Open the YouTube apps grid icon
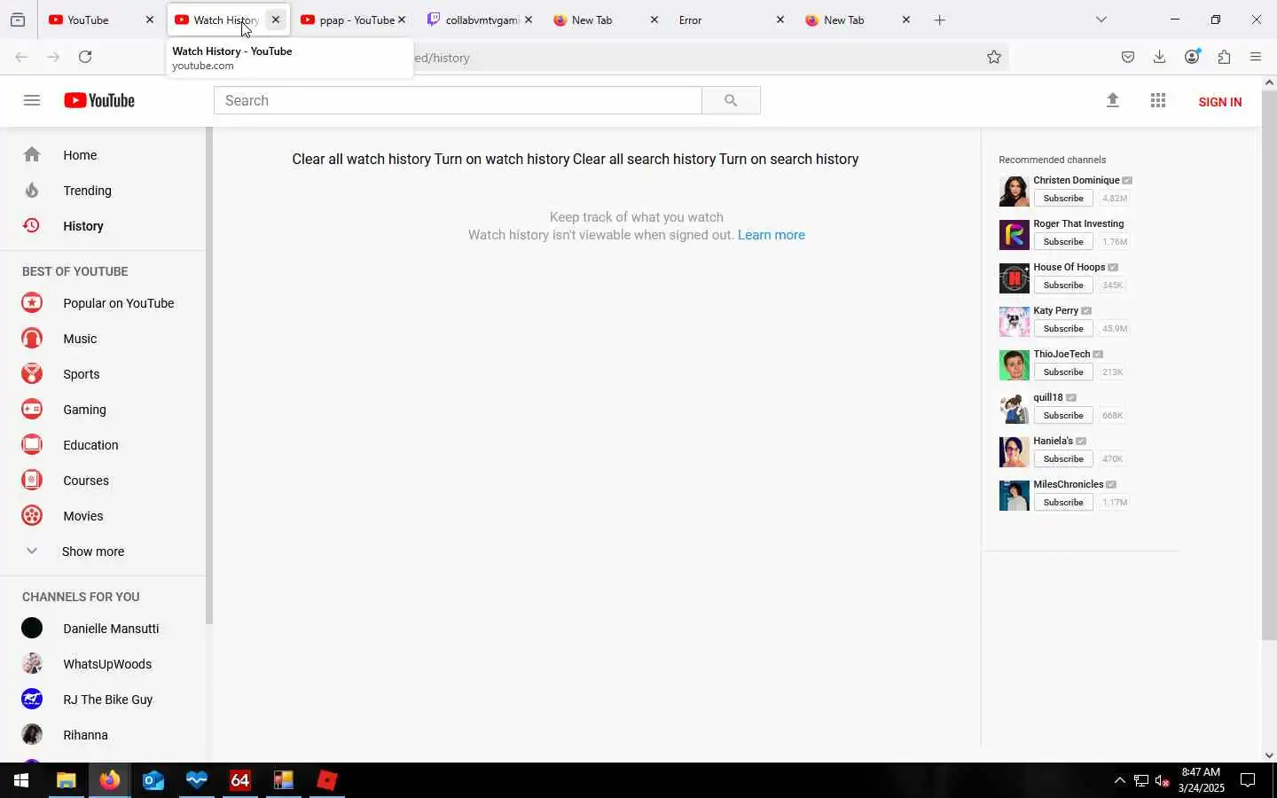The image size is (1277, 798). pos(1158,100)
